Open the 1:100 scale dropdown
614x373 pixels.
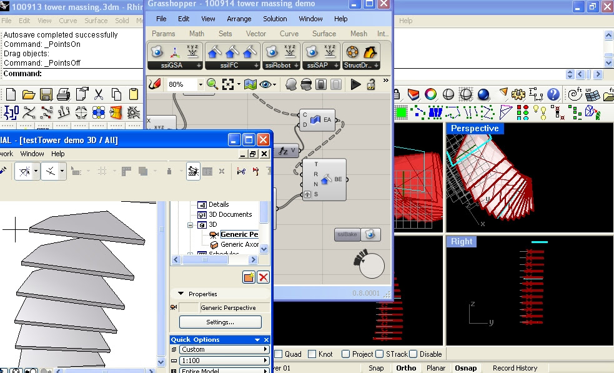click(224, 361)
